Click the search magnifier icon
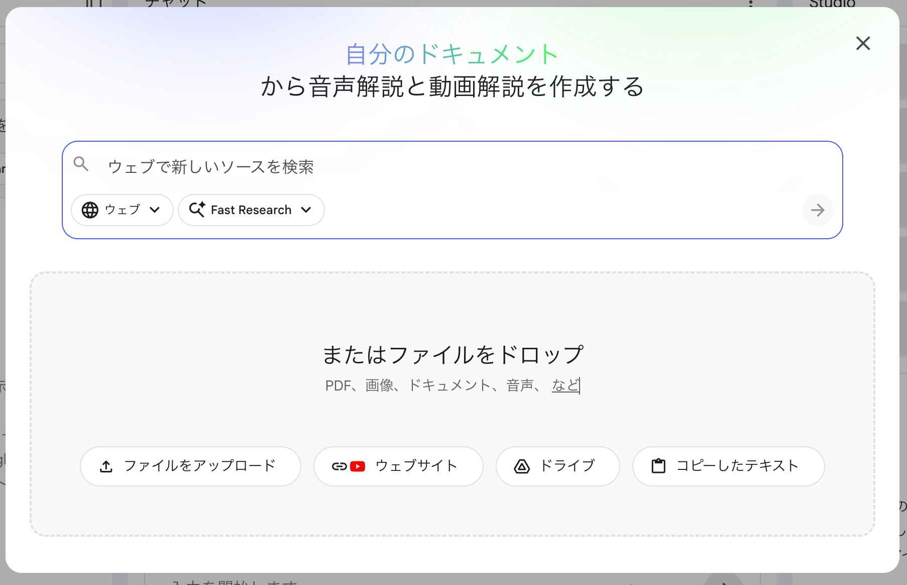 (x=81, y=164)
